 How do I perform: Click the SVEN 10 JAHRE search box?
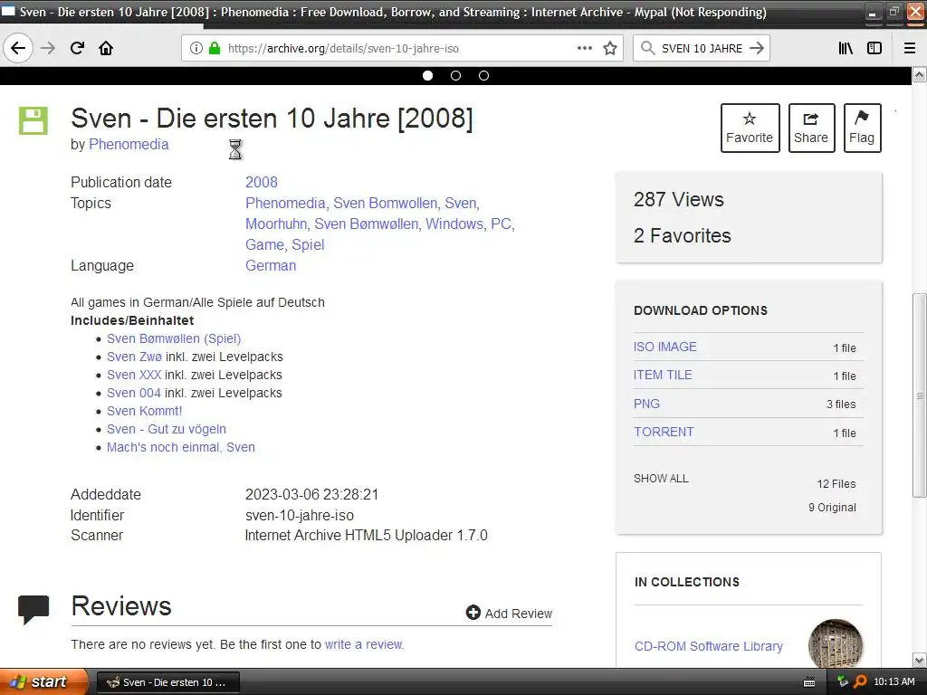point(702,49)
